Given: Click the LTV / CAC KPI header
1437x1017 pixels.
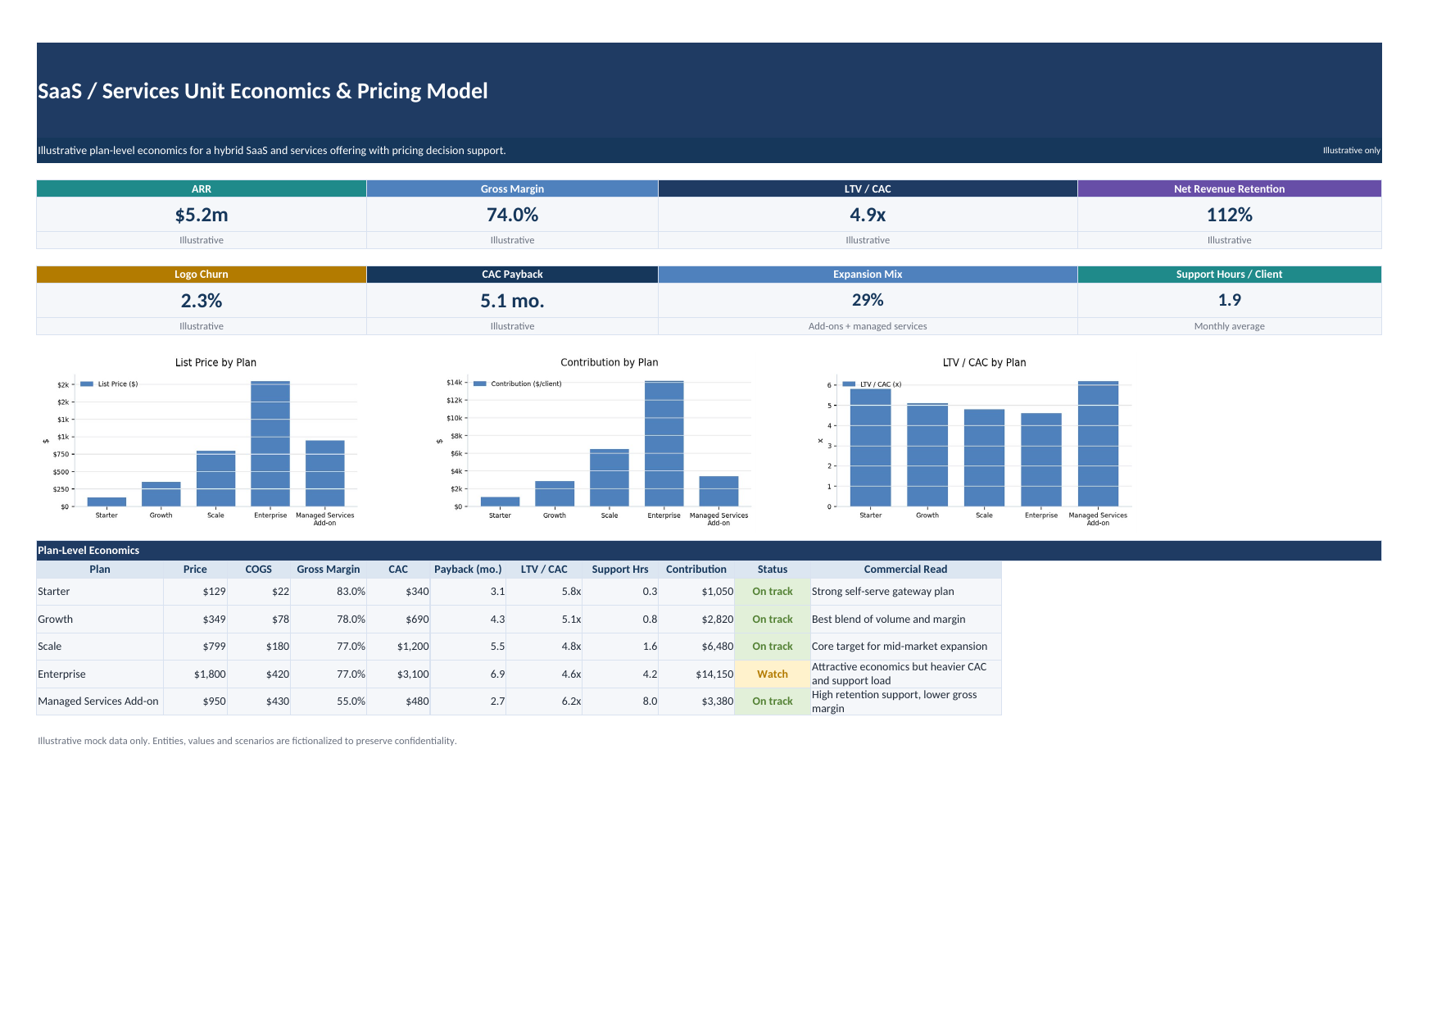Looking at the screenshot, I should point(868,188).
